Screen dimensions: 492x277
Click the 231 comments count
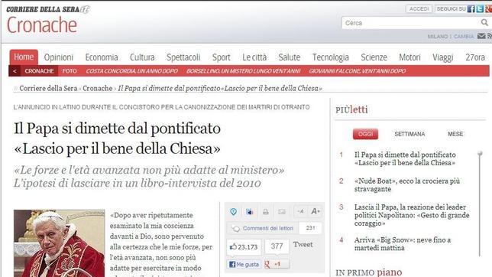tap(310, 228)
